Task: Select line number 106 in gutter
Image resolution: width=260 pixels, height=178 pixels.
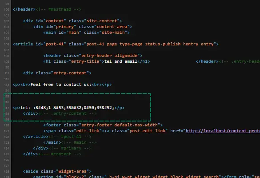Action: (7, 44)
